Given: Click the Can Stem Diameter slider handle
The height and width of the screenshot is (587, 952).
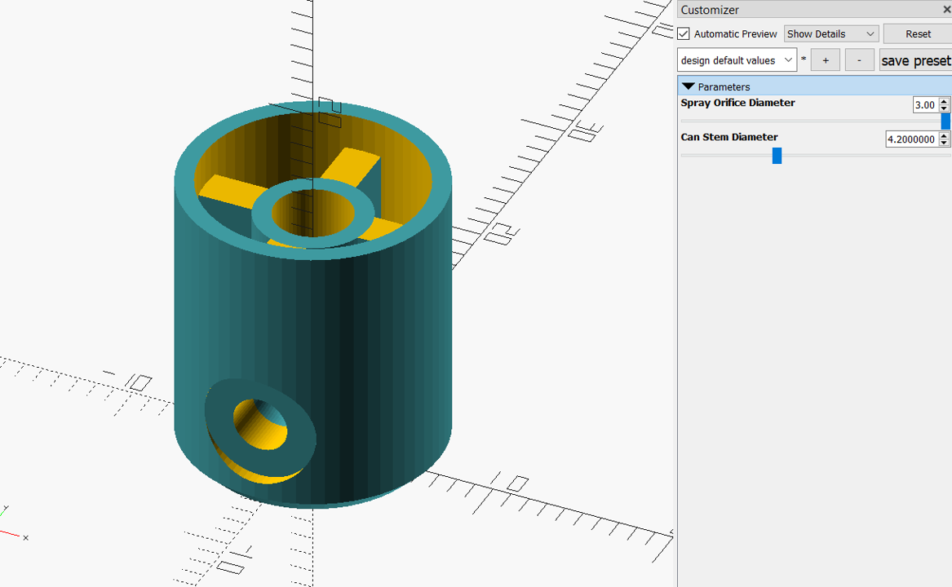Looking at the screenshot, I should point(777,156).
